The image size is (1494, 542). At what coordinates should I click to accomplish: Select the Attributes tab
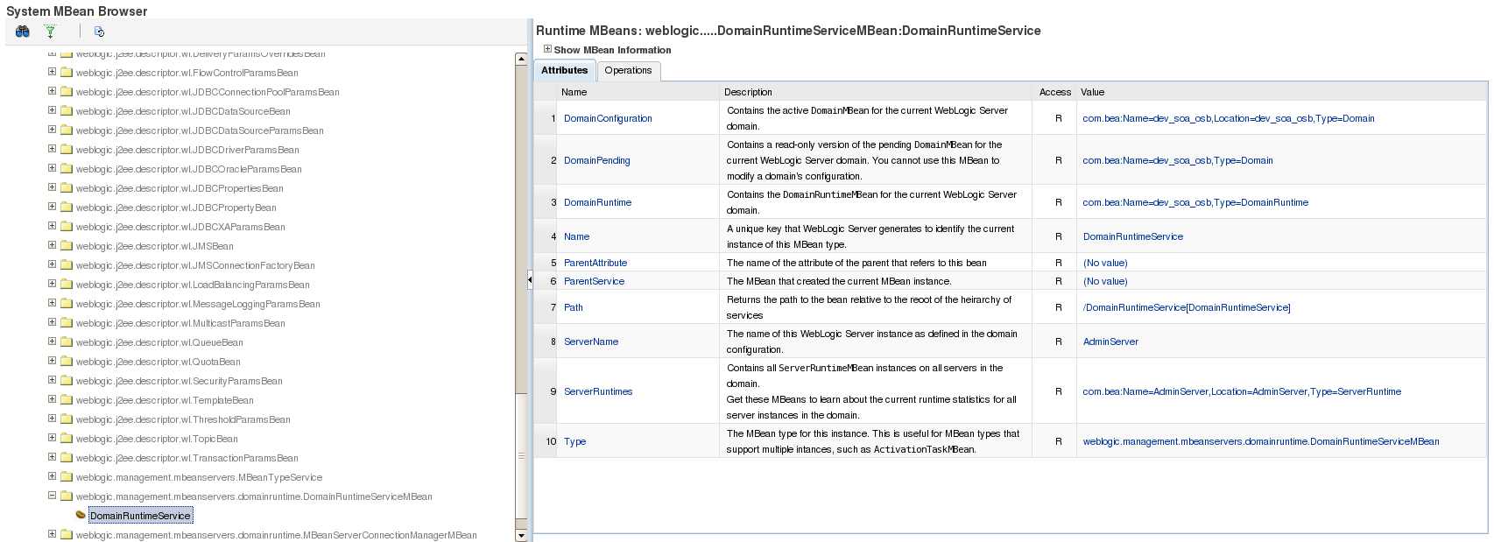tap(564, 71)
